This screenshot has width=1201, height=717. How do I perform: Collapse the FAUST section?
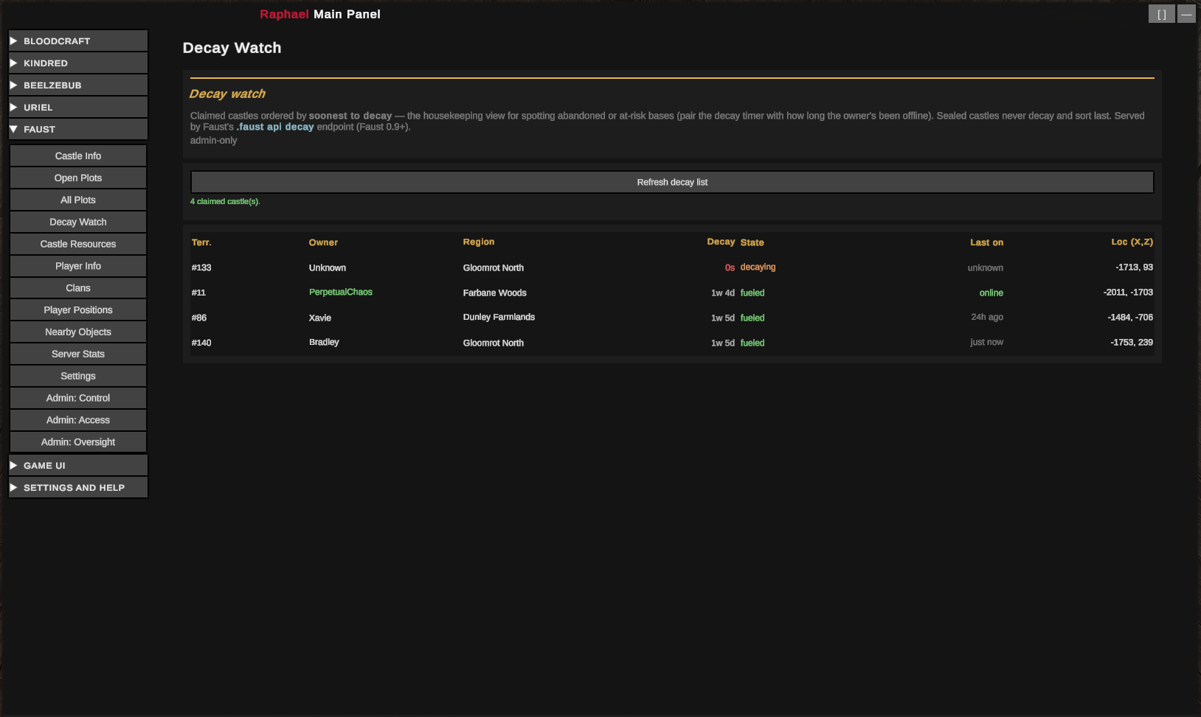(x=78, y=129)
